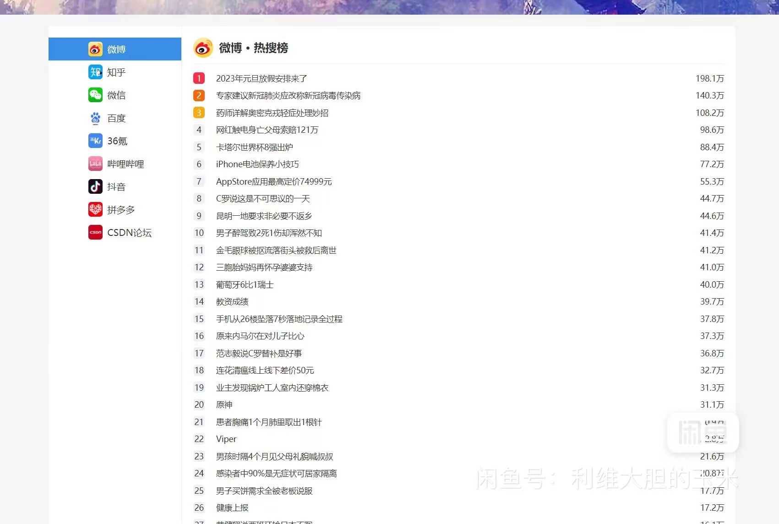Click the Bilibili 哔哩哔哩 icon
This screenshot has height=524, width=779.
click(95, 164)
